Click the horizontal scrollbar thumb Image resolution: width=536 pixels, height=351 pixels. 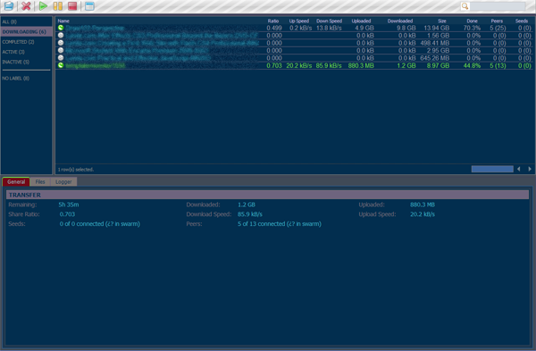(492, 169)
